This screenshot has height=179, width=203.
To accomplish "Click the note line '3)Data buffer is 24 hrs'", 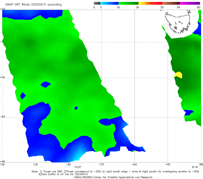I will click(x=63, y=174).
